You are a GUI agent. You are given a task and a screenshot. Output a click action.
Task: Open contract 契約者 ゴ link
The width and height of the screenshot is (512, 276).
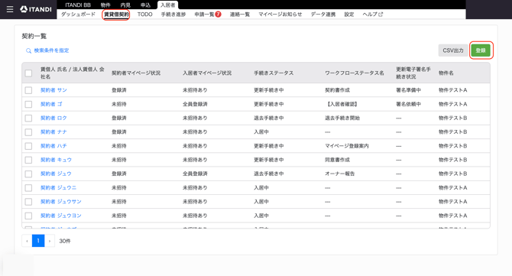tap(51, 104)
